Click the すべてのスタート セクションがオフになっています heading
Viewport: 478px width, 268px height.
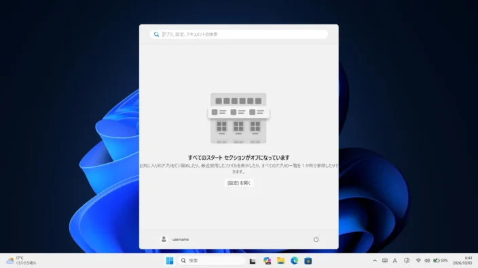click(239, 158)
